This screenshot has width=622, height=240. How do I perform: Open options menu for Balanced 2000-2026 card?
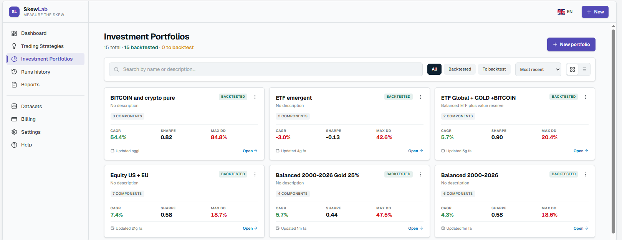point(586,174)
